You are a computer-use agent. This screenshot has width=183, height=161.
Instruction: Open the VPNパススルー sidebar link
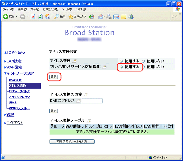pyautogui.click(x=20, y=108)
